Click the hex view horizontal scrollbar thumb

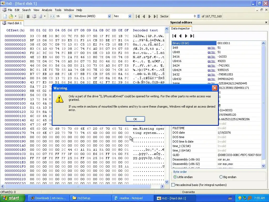pyautogui.click(x=78, y=186)
